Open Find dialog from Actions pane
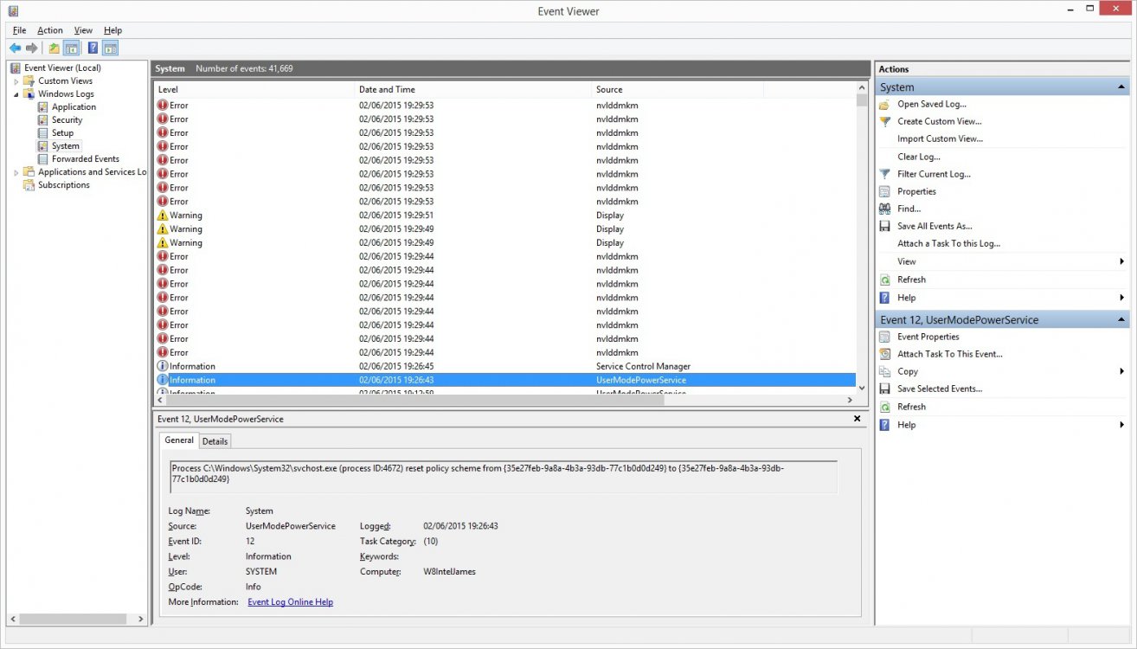 (x=909, y=208)
